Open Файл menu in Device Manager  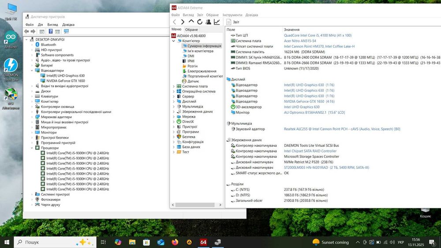click(x=29, y=24)
